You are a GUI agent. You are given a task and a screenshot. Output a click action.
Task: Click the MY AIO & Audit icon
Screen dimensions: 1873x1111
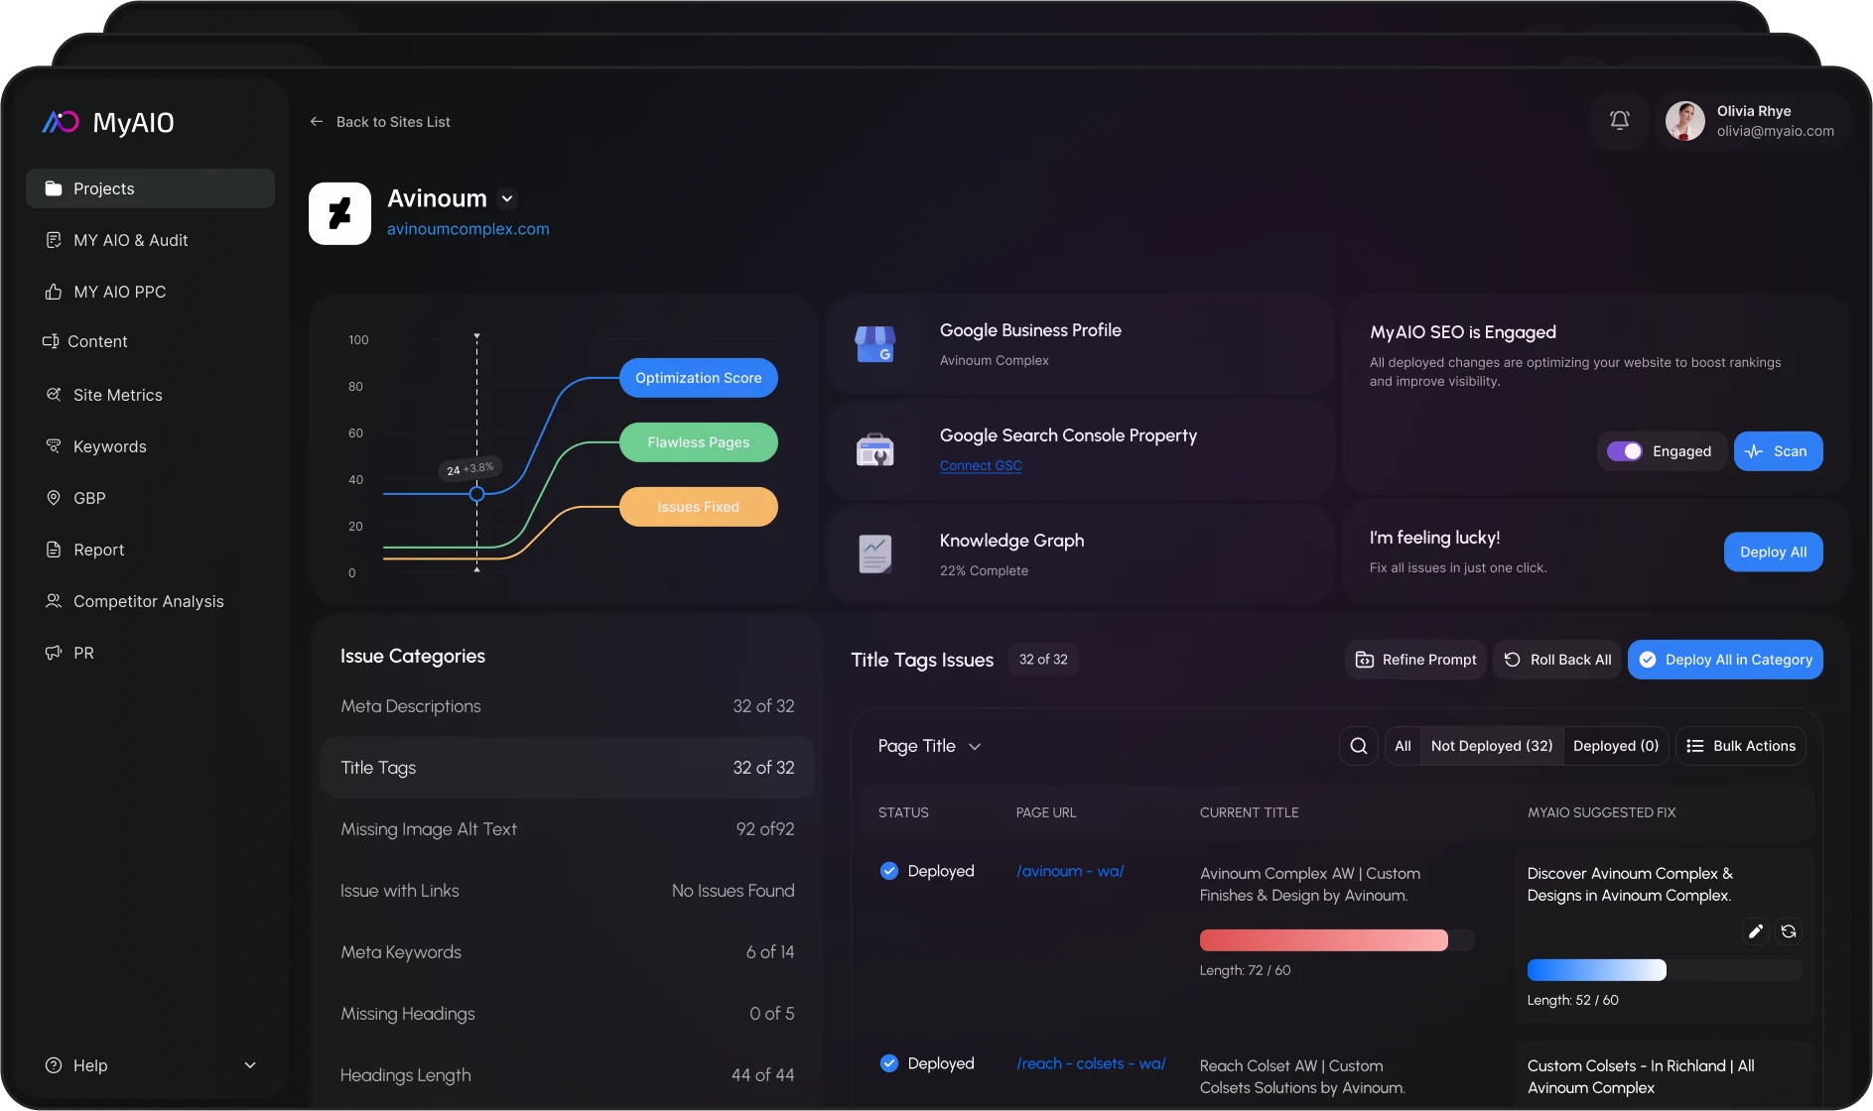tap(54, 240)
